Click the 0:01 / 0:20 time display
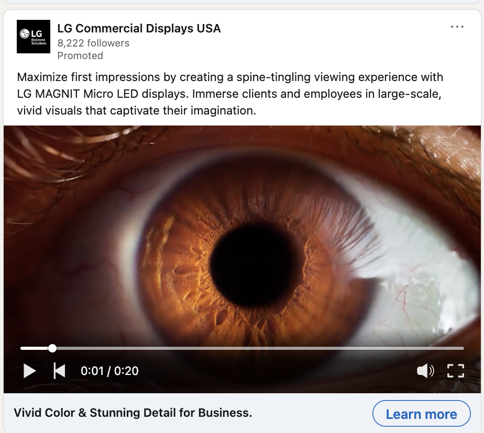The image size is (484, 433). click(x=109, y=371)
